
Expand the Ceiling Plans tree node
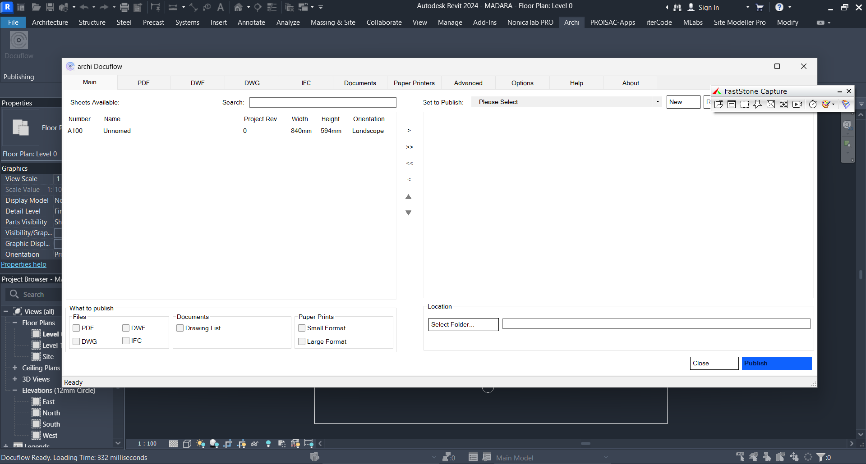click(15, 368)
